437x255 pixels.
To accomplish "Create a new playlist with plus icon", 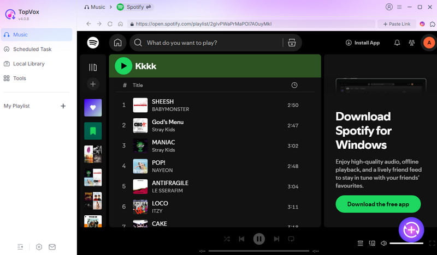I will tap(93, 84).
